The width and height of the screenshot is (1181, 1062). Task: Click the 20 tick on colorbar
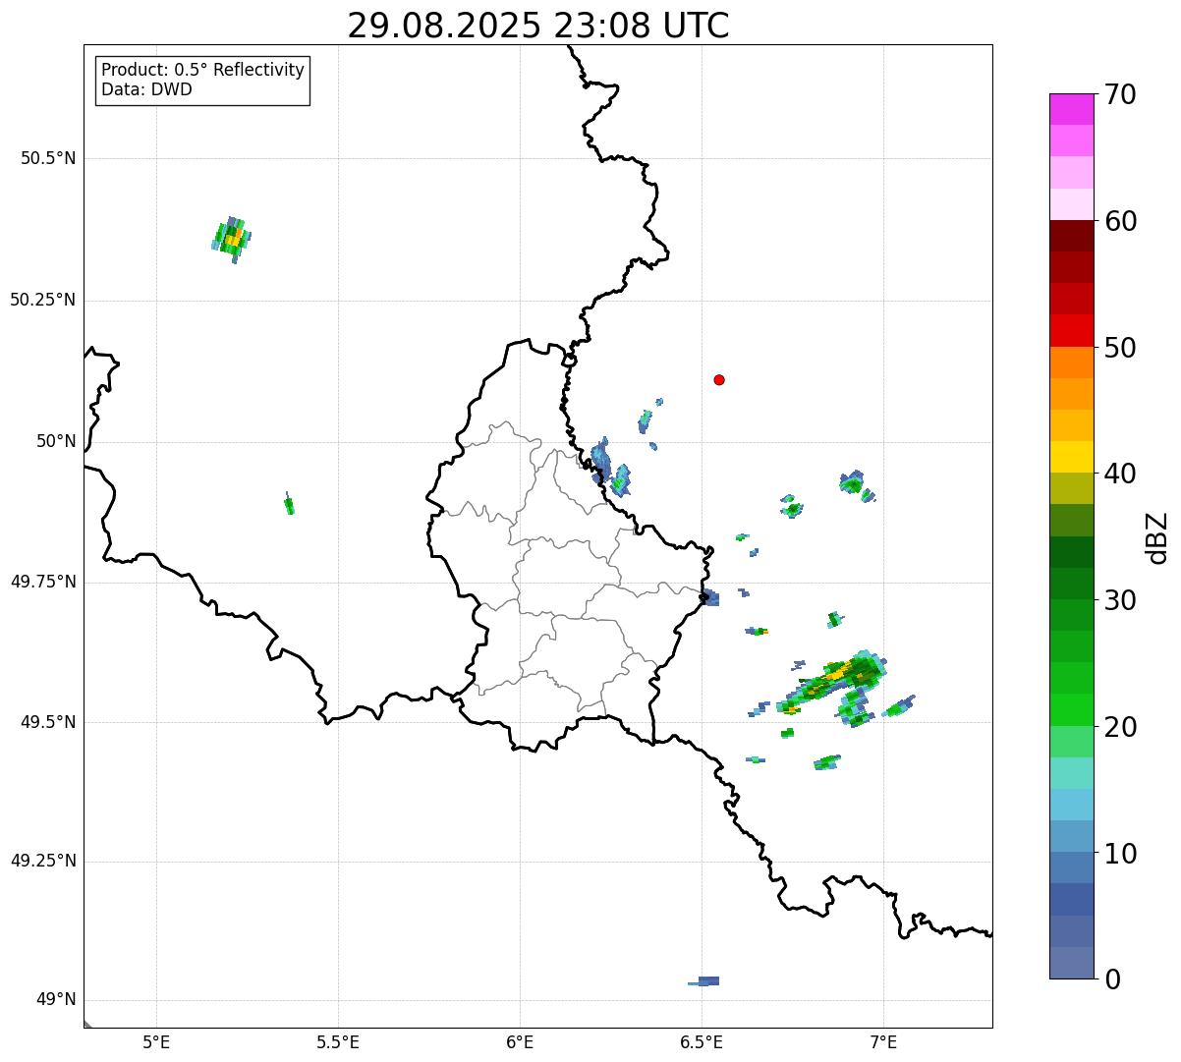tap(1120, 727)
